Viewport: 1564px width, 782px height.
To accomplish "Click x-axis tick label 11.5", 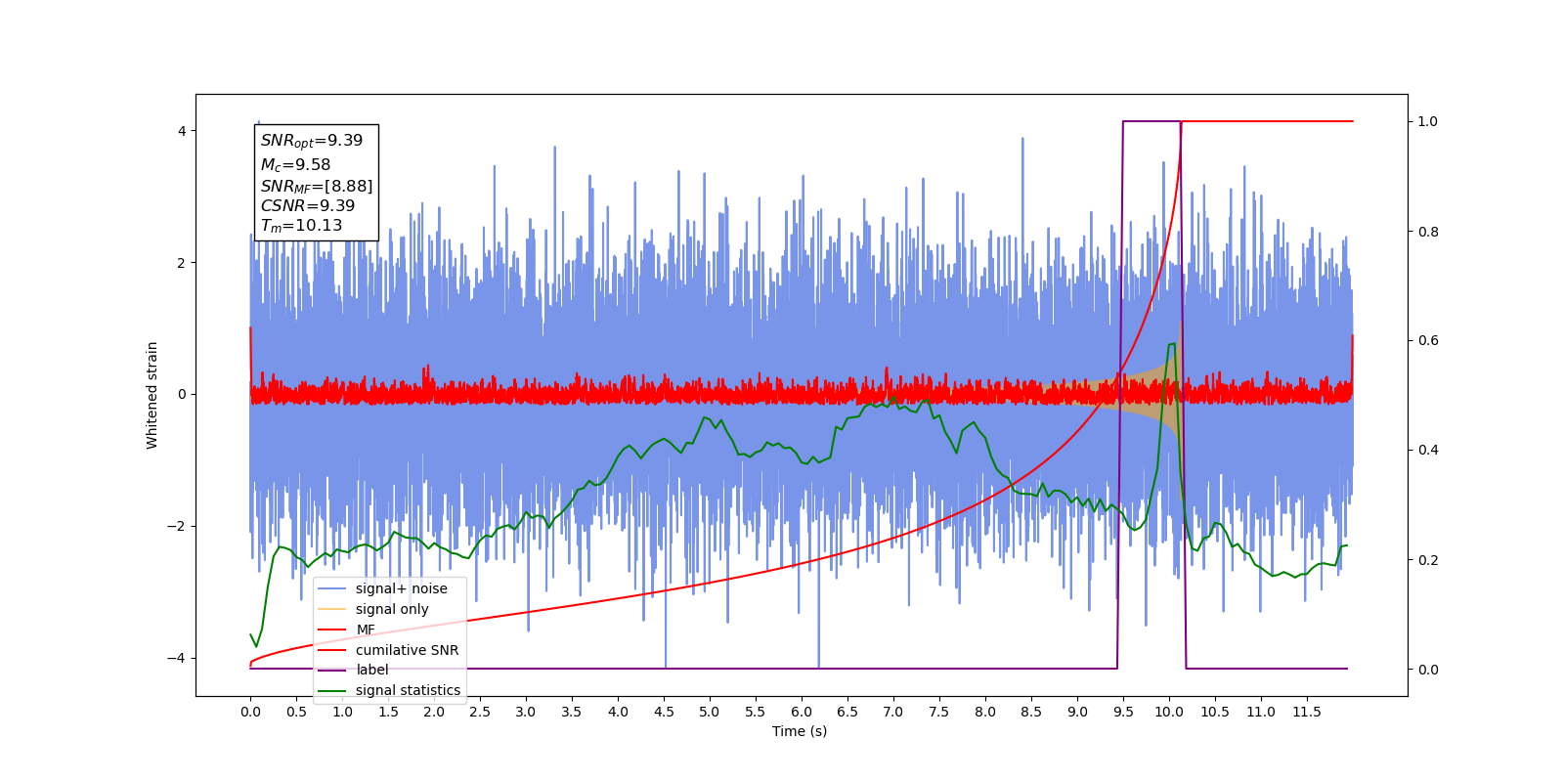I will (x=1307, y=712).
